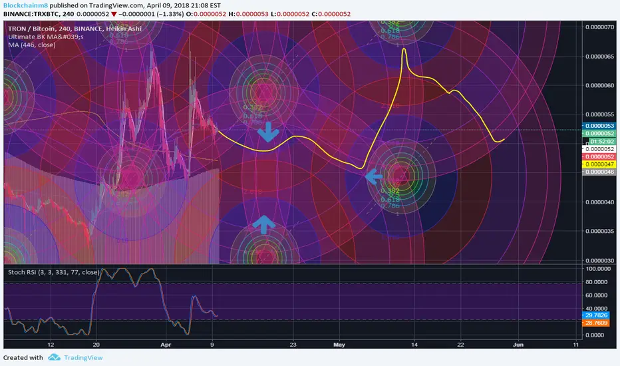
Task: Click the 20 date on time axis
Action: (96, 345)
